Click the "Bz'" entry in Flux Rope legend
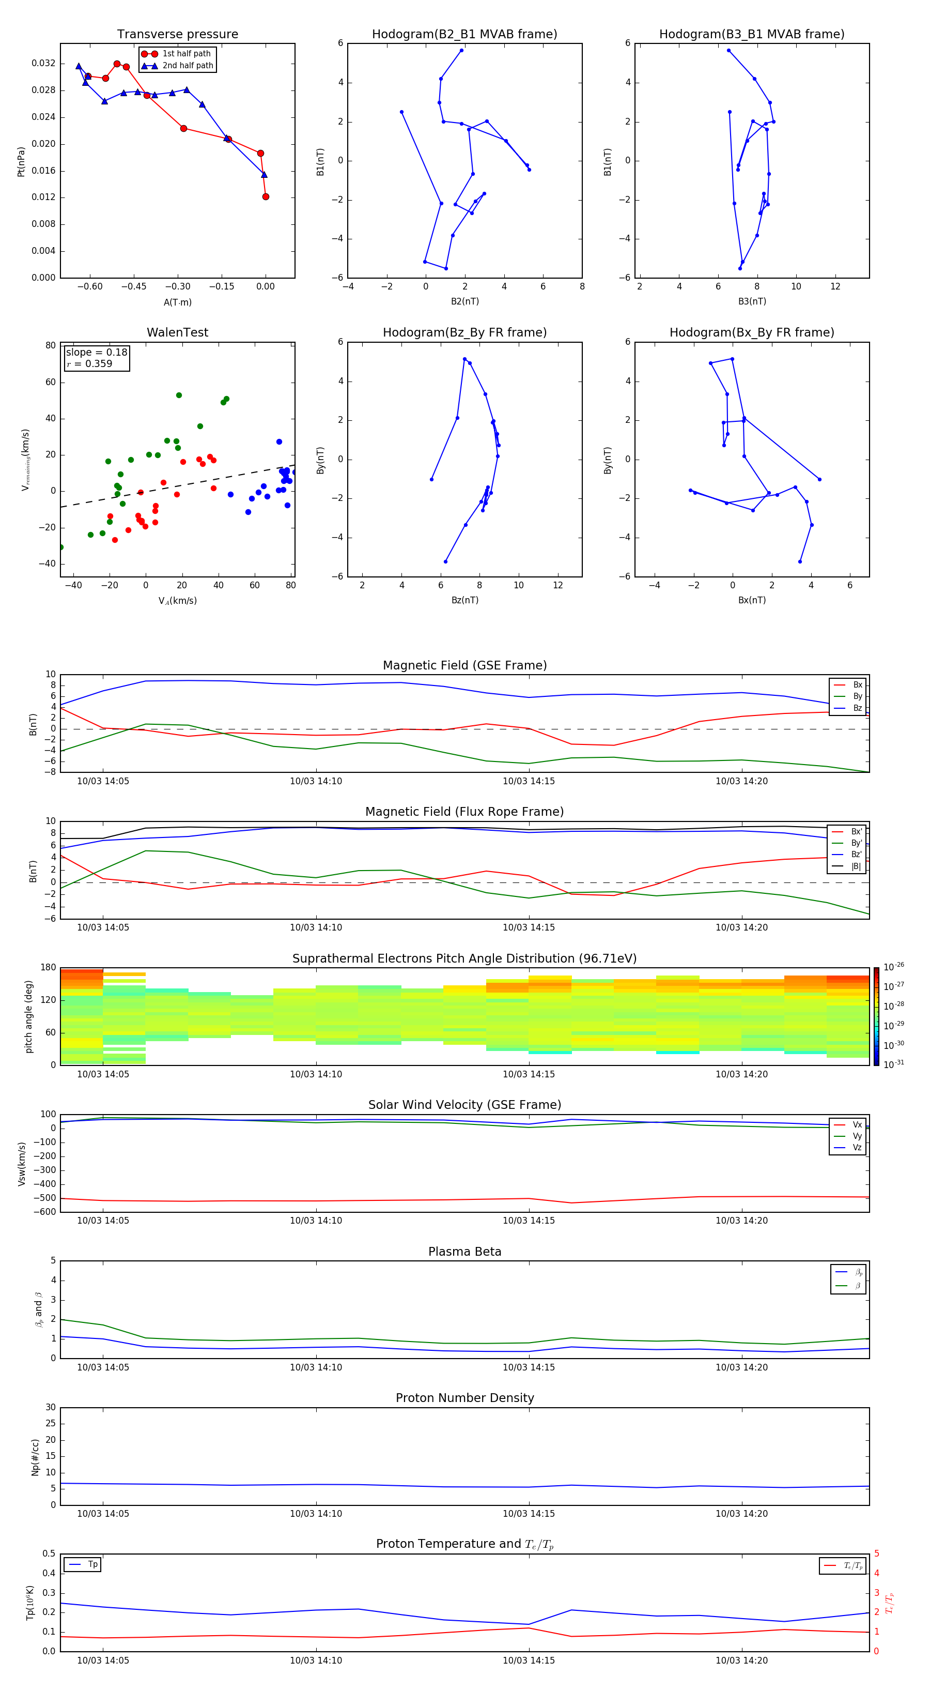Screen dimensions: 930x1706 (x=847, y=855)
